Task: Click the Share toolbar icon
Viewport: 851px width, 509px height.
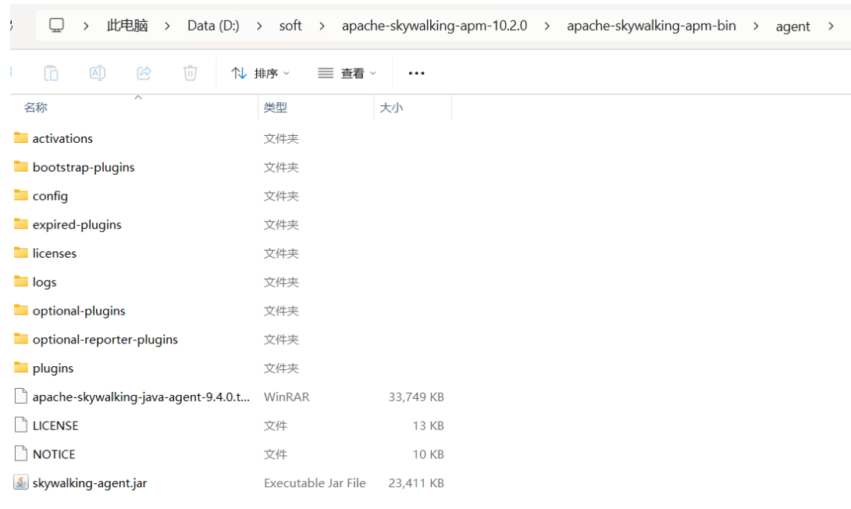Action: [x=144, y=73]
